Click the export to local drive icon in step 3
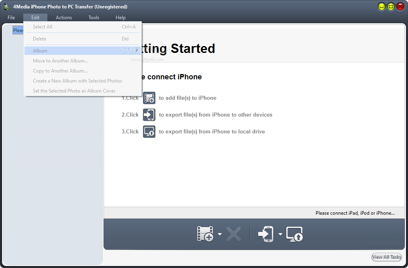Viewport: 408px width, 268px height. click(149, 132)
